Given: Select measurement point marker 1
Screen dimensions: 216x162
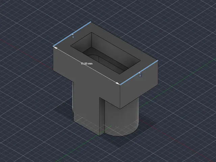Looking at the screenshot, I should (73, 37).
